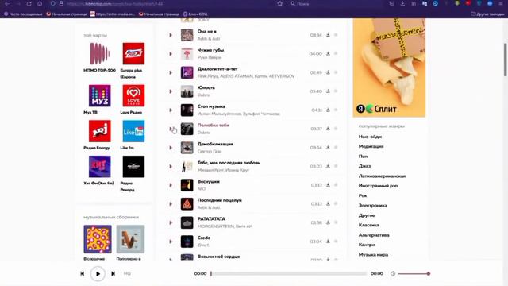Add Юность to favorites
Viewport: 508px width, 286px height.
[336, 91]
